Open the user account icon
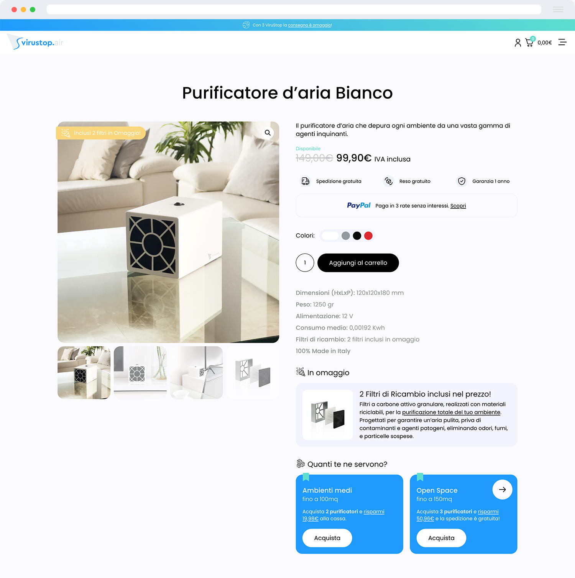 [517, 43]
